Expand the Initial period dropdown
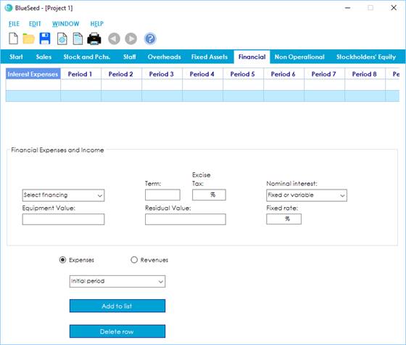The image size is (406, 345). (x=117, y=282)
